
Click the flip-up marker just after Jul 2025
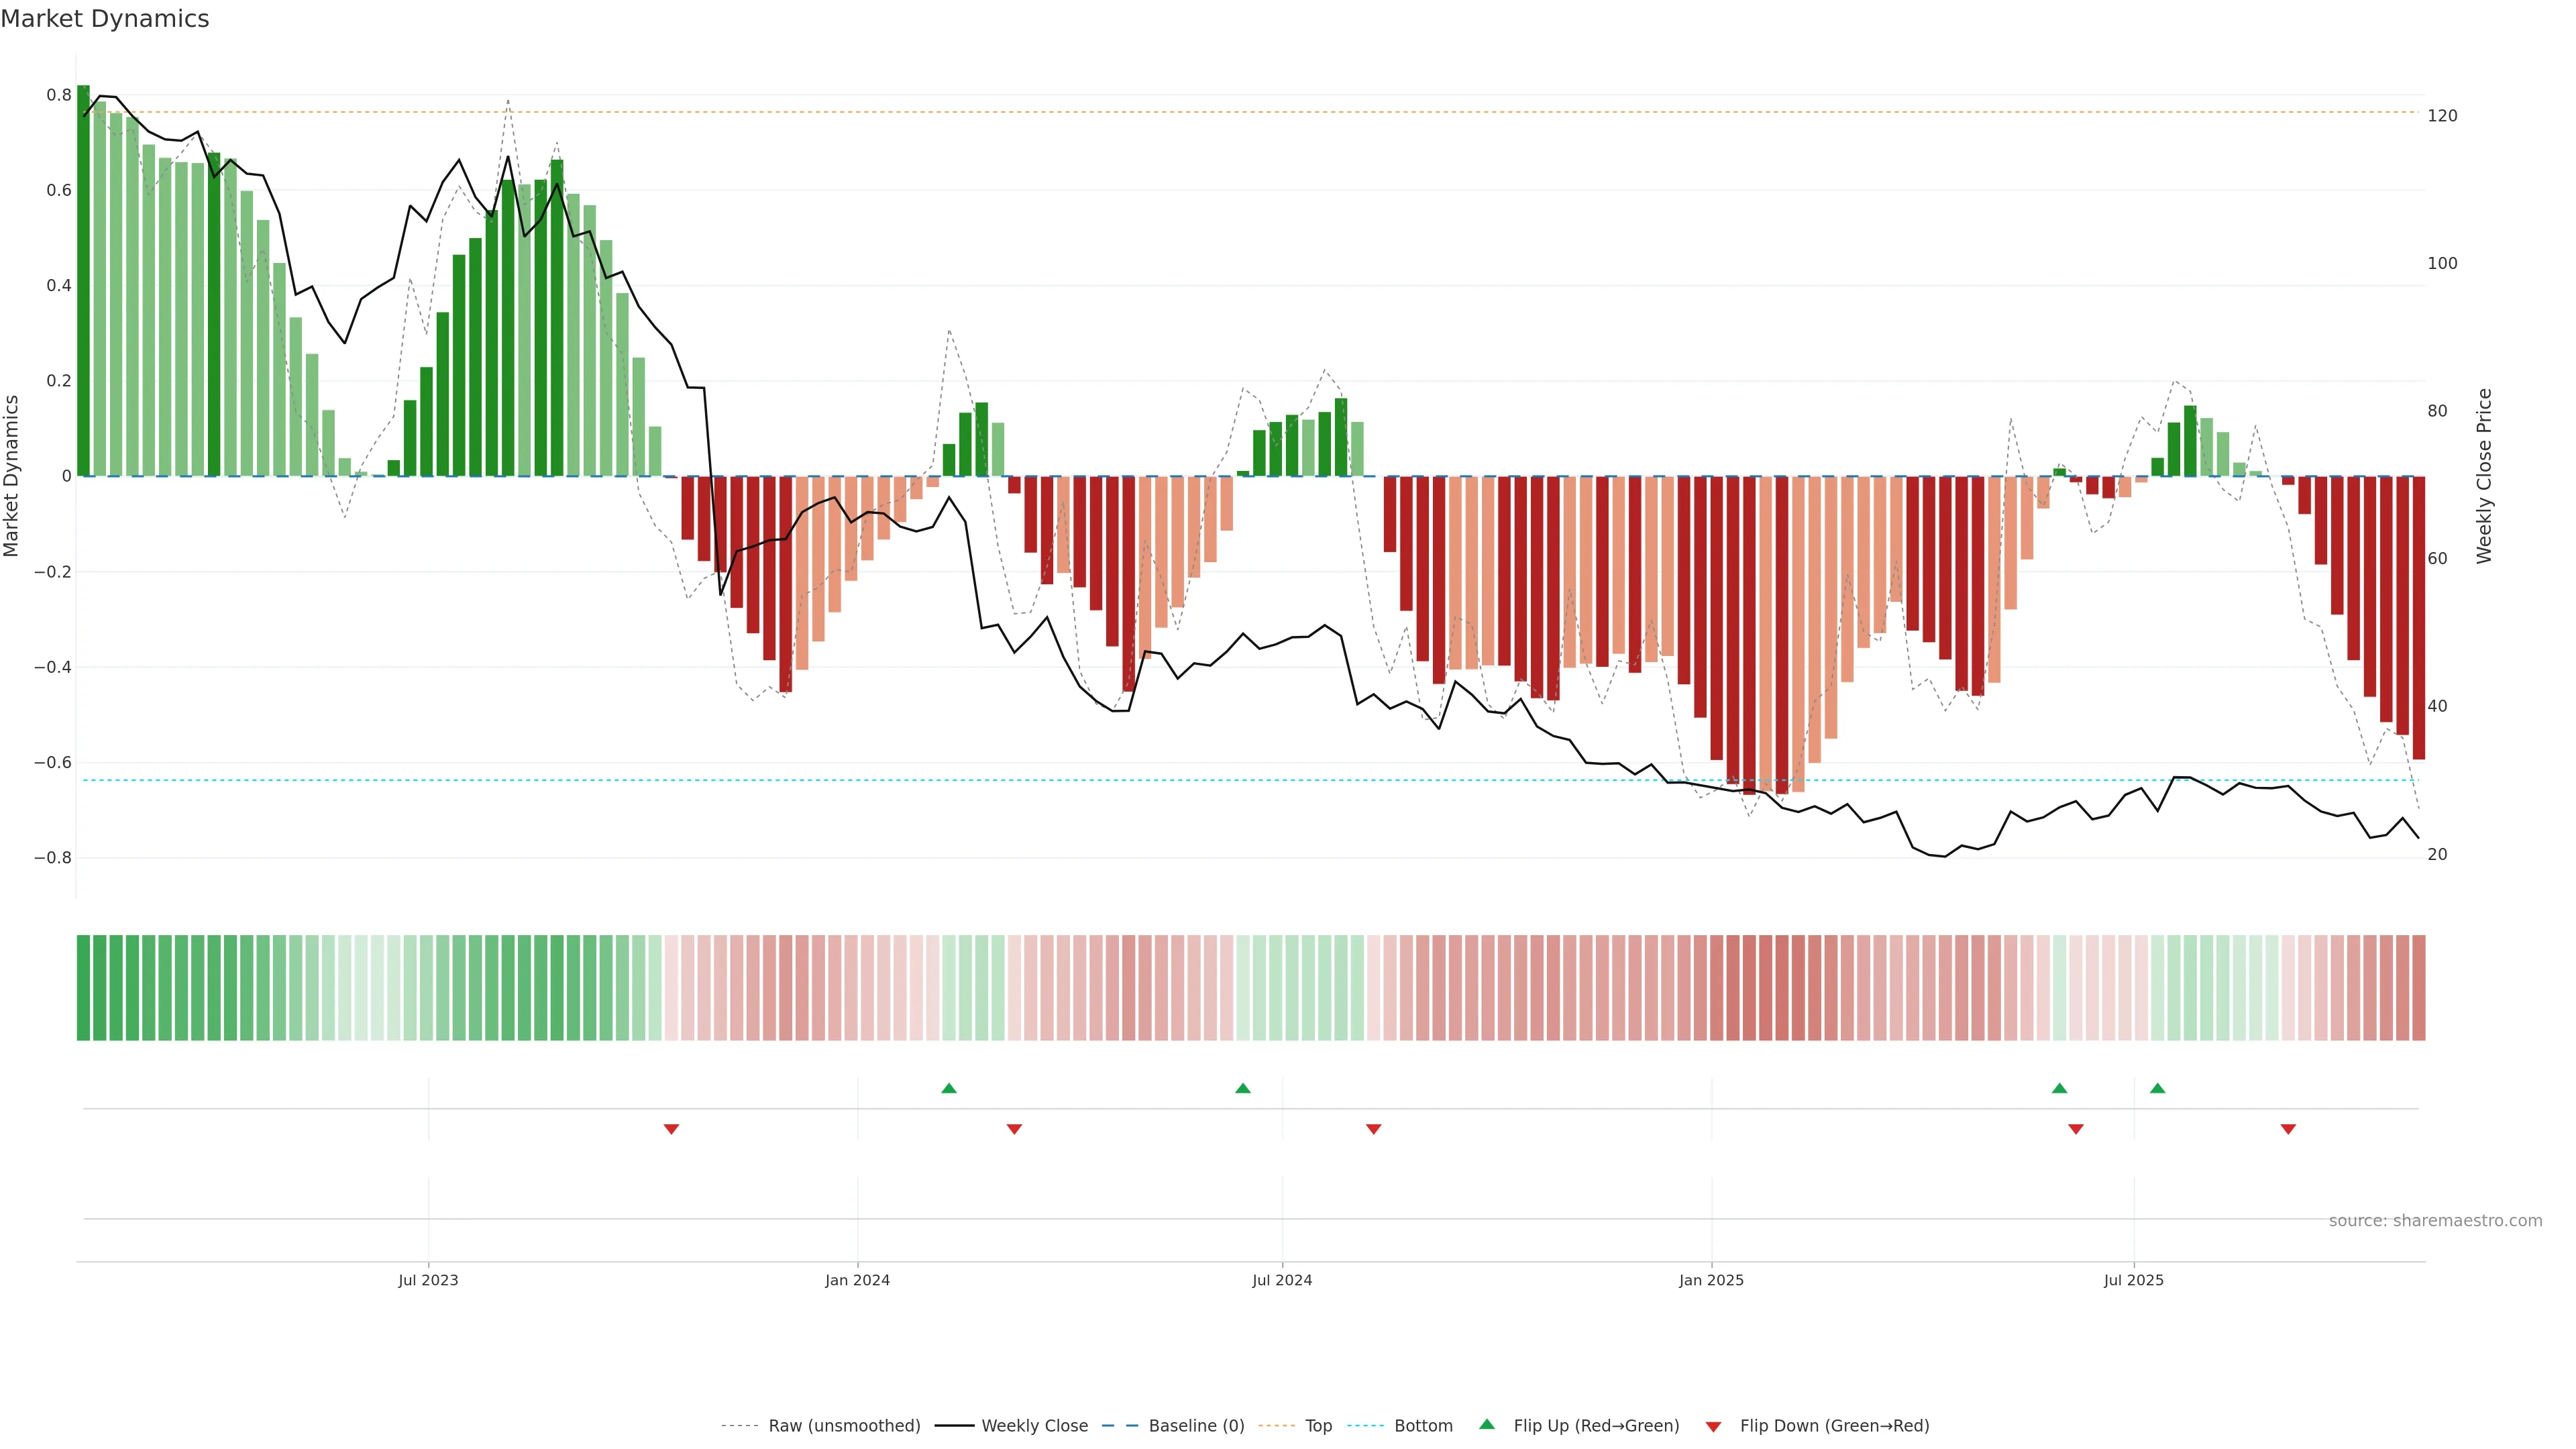pos(2157,1088)
